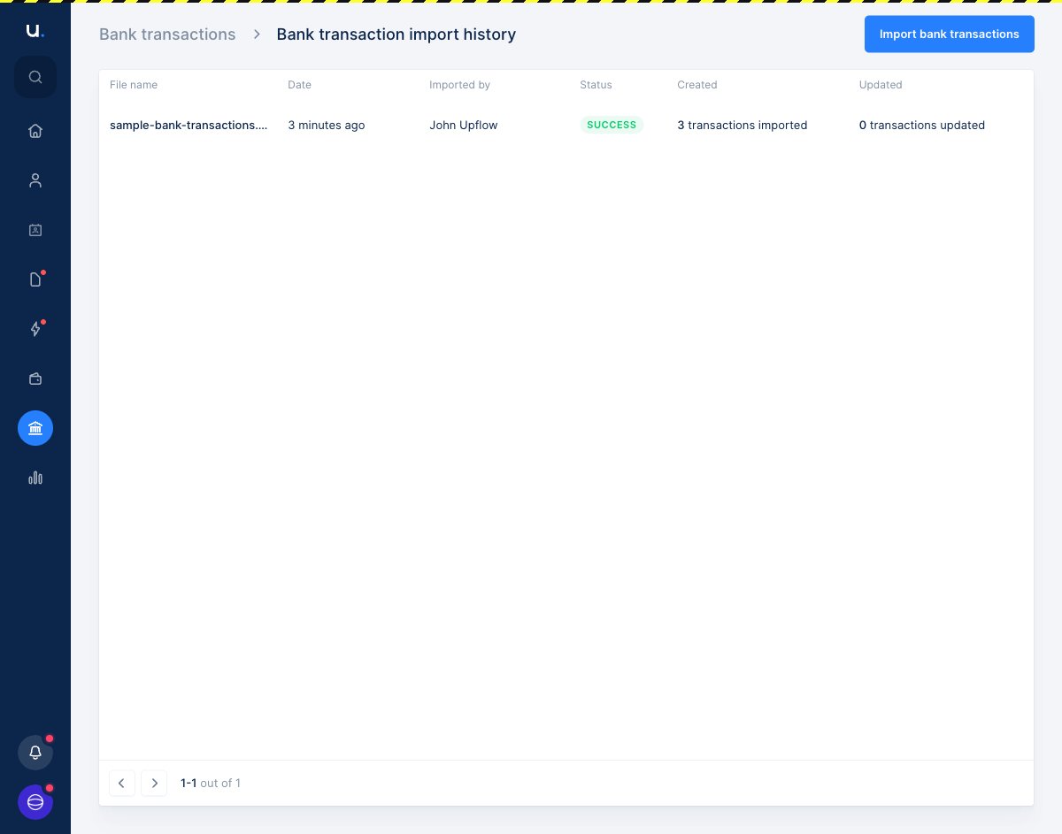Click the Upflow logo in sidebar
The width and height of the screenshot is (1062, 834).
tap(35, 31)
